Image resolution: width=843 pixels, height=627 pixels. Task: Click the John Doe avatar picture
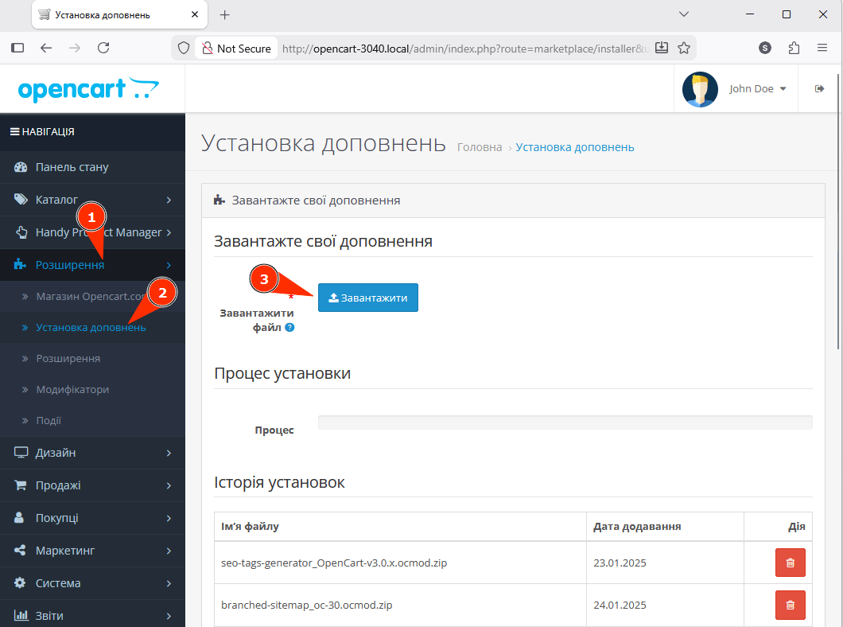(700, 89)
